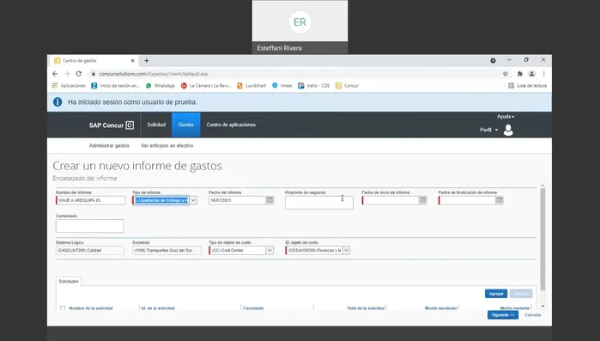Open a new browser tab with plus icon
This screenshot has width=600, height=341.
(147, 60)
